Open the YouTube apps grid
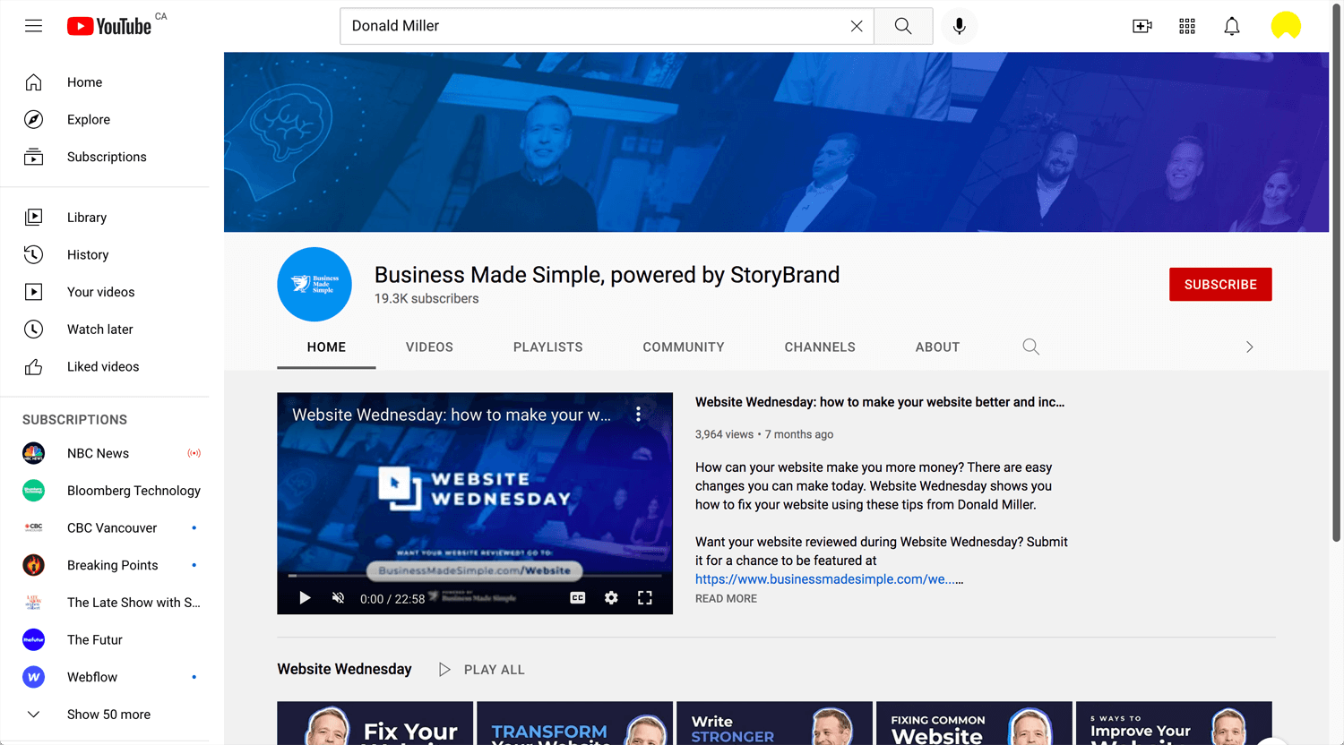Image resolution: width=1344 pixels, height=745 pixels. [1187, 26]
